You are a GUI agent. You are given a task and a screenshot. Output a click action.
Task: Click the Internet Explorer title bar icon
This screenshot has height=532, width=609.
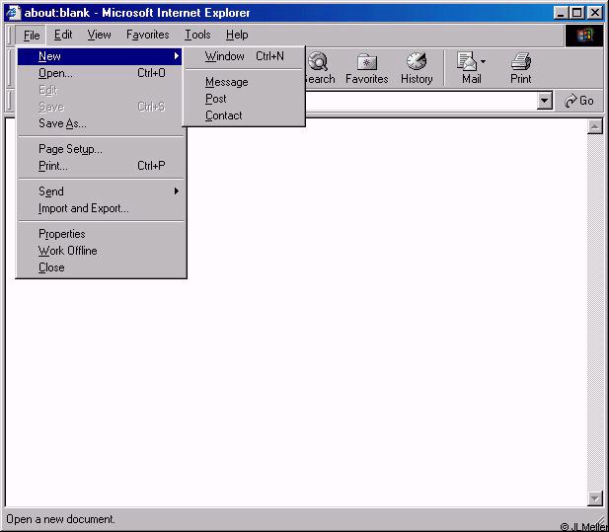click(x=13, y=13)
